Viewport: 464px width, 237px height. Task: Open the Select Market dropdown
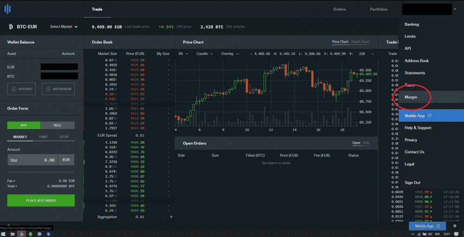pyautogui.click(x=64, y=26)
